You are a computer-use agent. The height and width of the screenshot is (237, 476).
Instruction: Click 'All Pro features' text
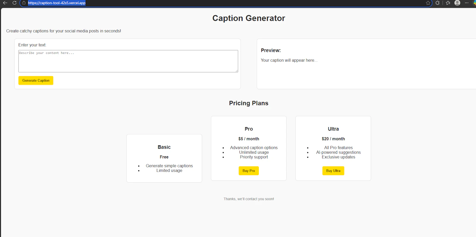pos(339,148)
